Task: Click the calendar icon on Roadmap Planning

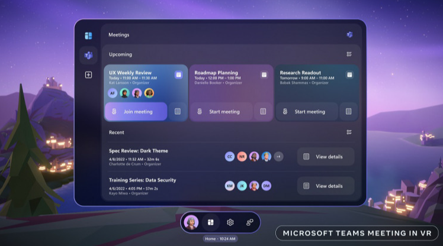Action: pyautogui.click(x=264, y=75)
